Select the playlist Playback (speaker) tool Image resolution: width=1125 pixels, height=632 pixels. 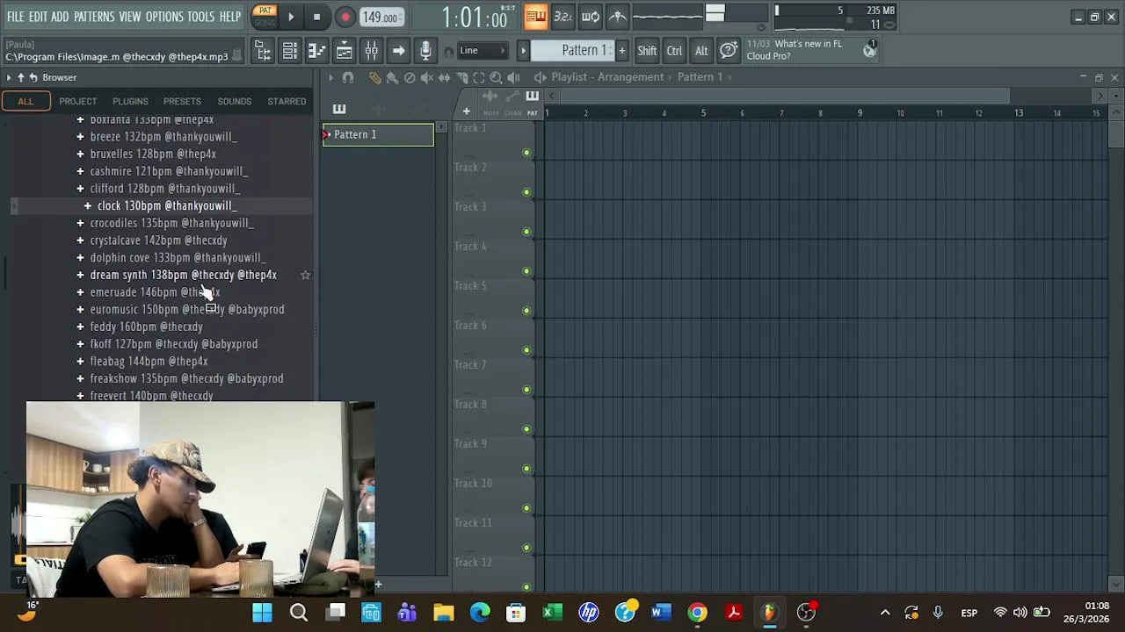click(513, 77)
